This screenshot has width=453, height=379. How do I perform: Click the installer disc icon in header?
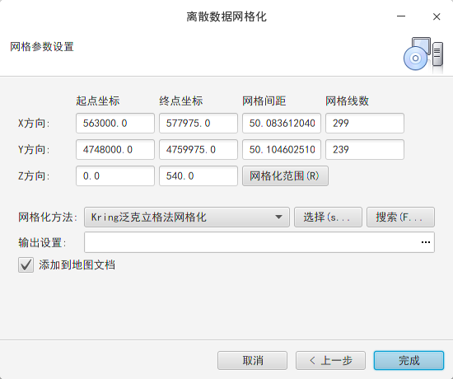[x=423, y=54]
